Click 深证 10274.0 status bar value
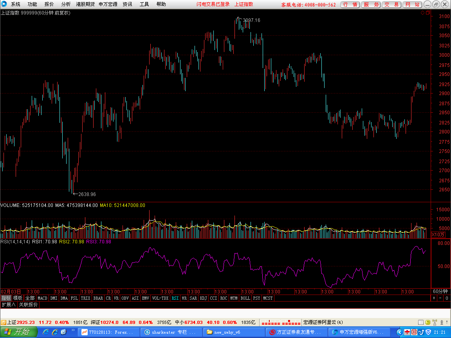The image size is (451, 338). pos(105,322)
